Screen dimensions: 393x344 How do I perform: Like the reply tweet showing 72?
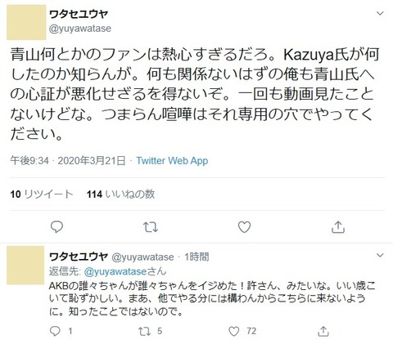point(234,331)
